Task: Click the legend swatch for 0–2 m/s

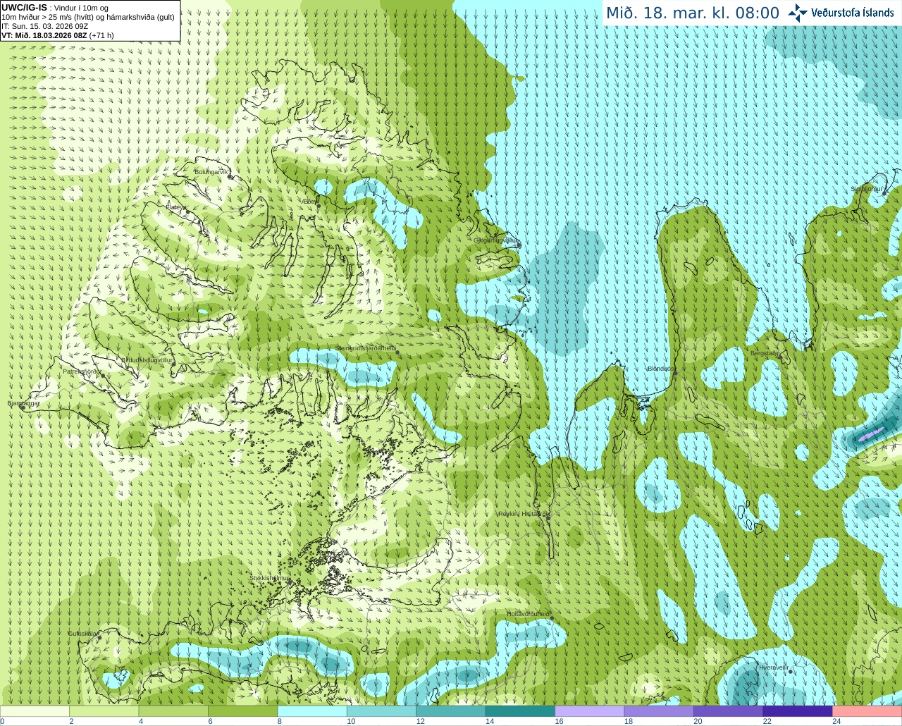Action: point(35,711)
